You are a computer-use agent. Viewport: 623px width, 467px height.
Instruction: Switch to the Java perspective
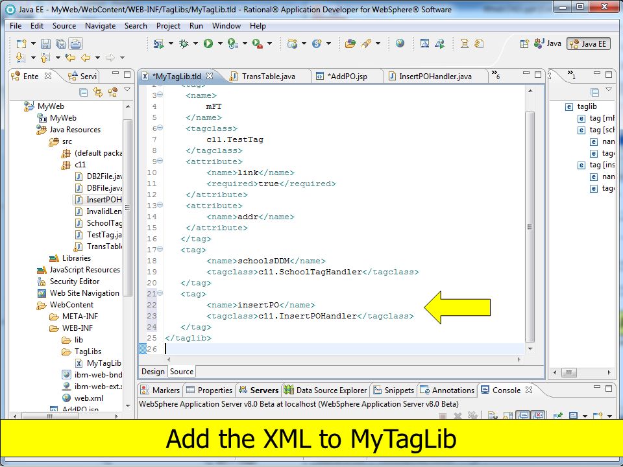[x=548, y=43]
